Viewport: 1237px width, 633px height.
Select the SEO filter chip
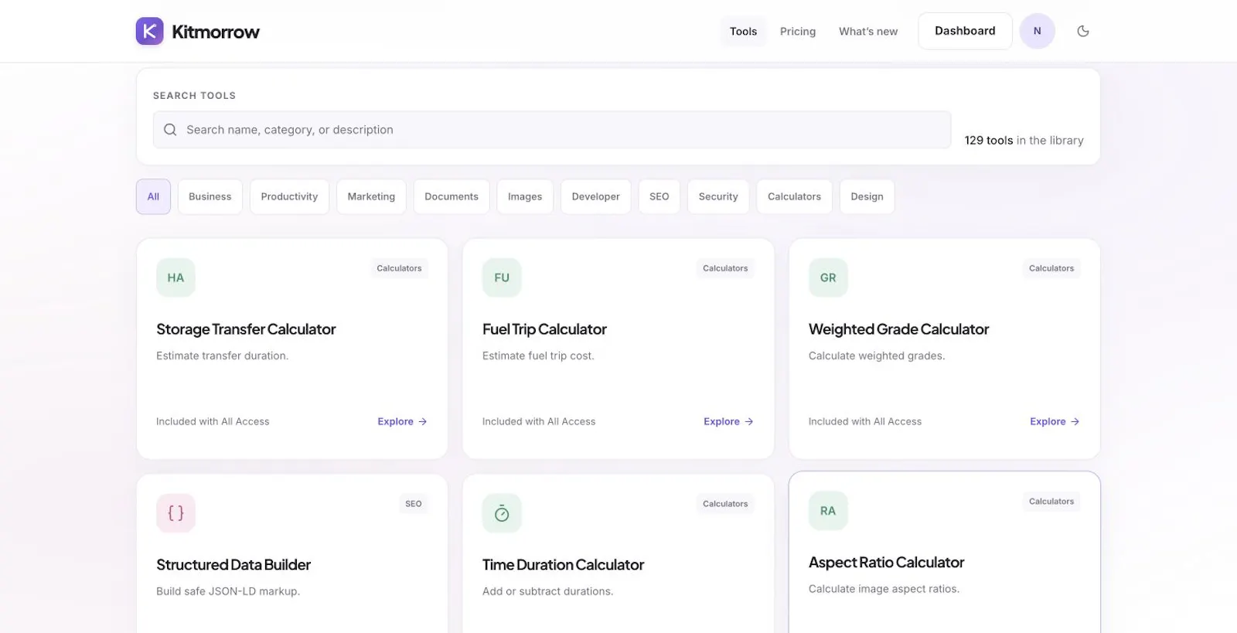[659, 197]
